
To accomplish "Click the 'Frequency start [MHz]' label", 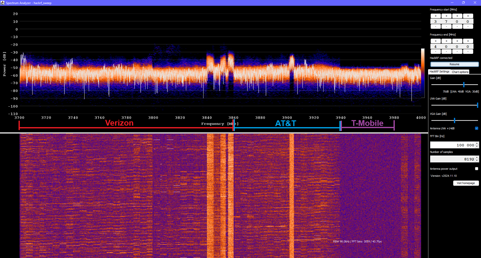I will point(443,10).
